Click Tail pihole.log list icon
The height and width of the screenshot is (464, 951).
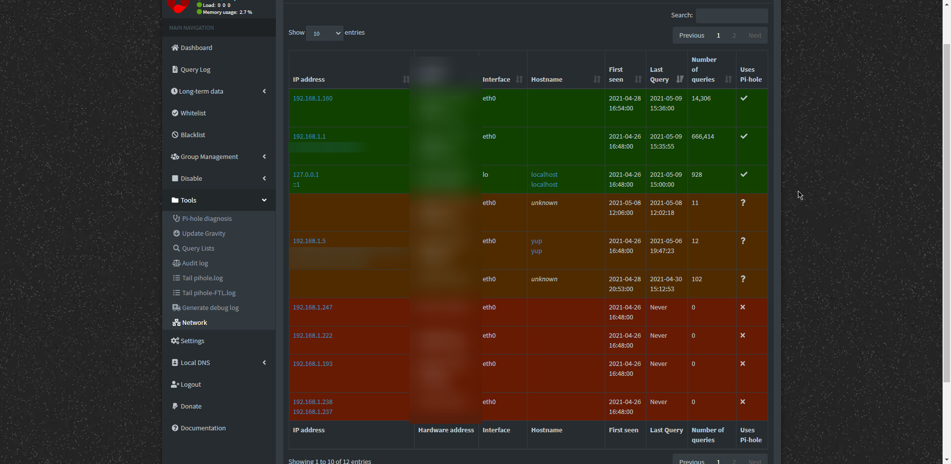click(x=176, y=278)
